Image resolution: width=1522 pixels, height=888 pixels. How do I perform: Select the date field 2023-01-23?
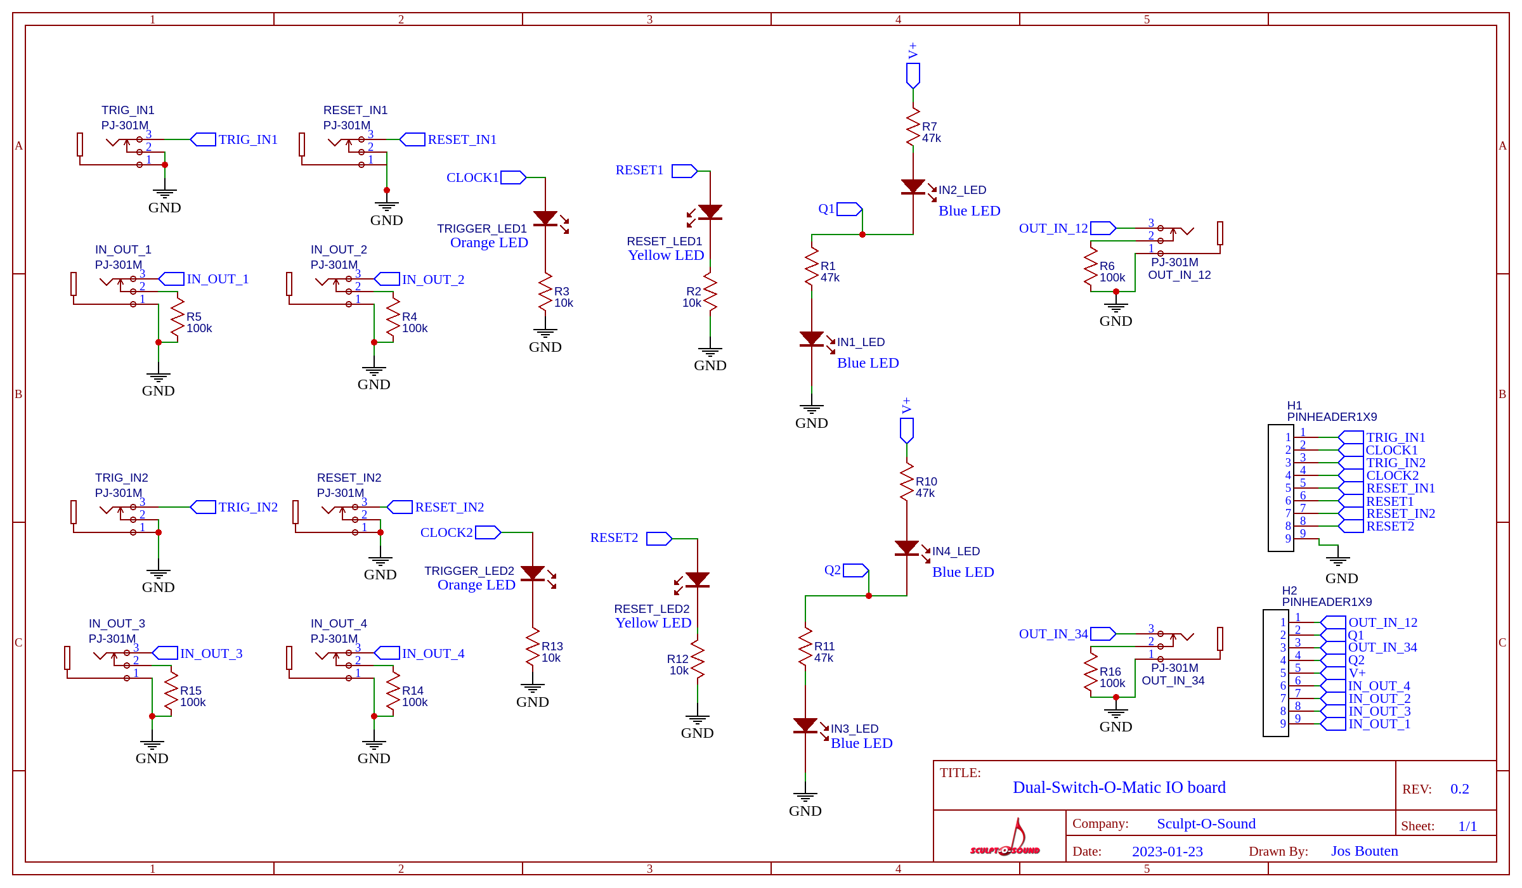(x=1167, y=851)
